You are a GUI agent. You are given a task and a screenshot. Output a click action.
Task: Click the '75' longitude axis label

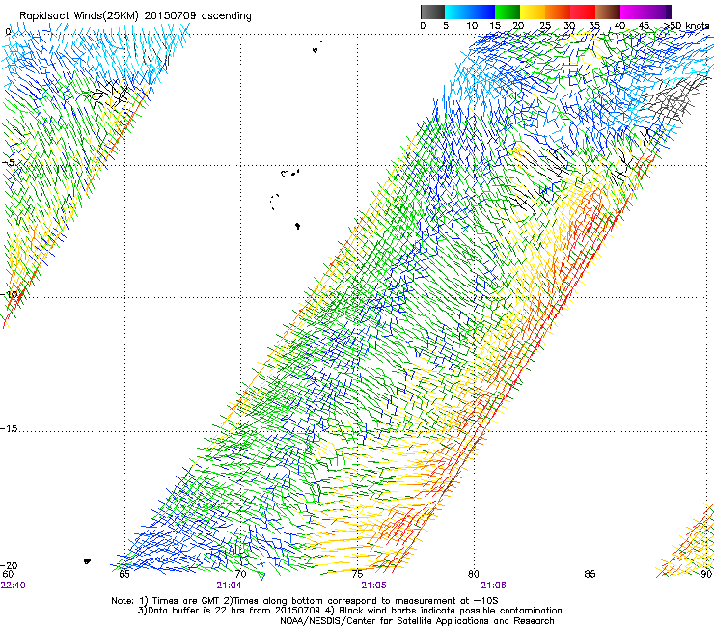[357, 574]
